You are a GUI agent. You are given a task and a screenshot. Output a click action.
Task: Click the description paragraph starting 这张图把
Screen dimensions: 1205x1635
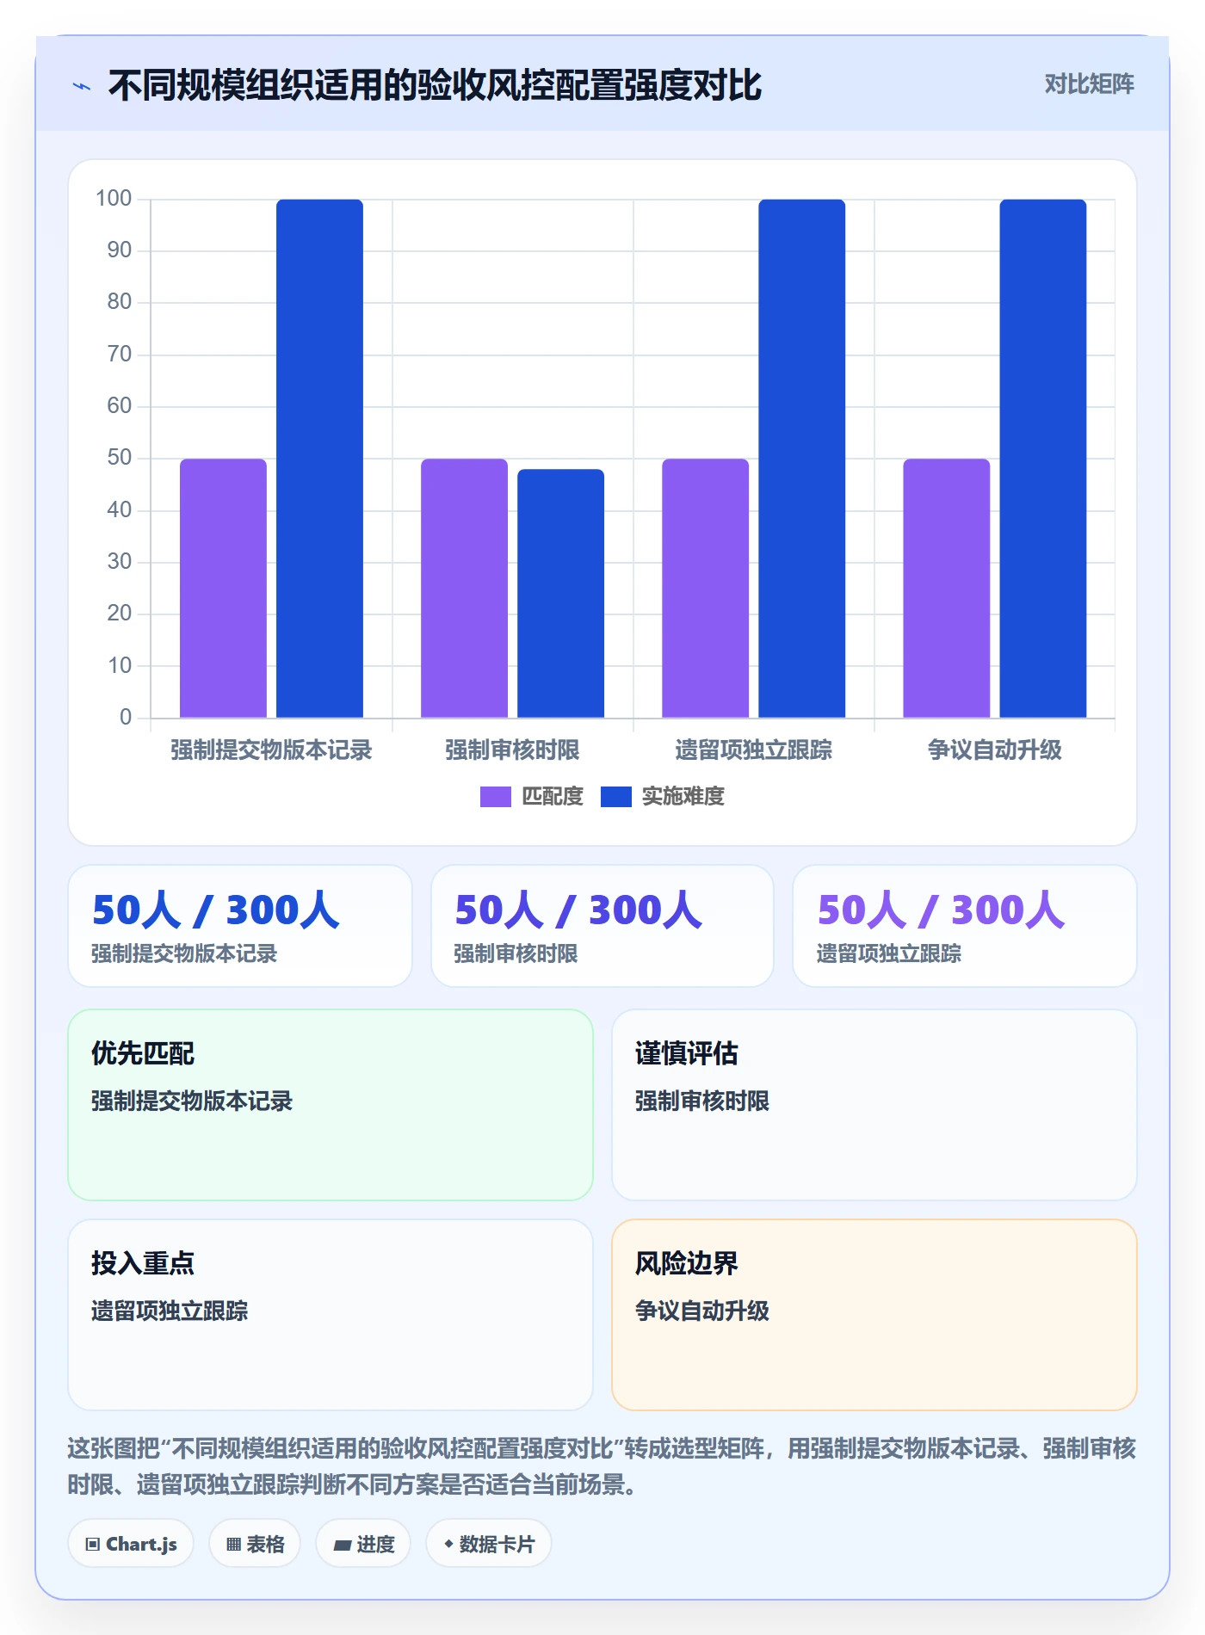point(602,1466)
